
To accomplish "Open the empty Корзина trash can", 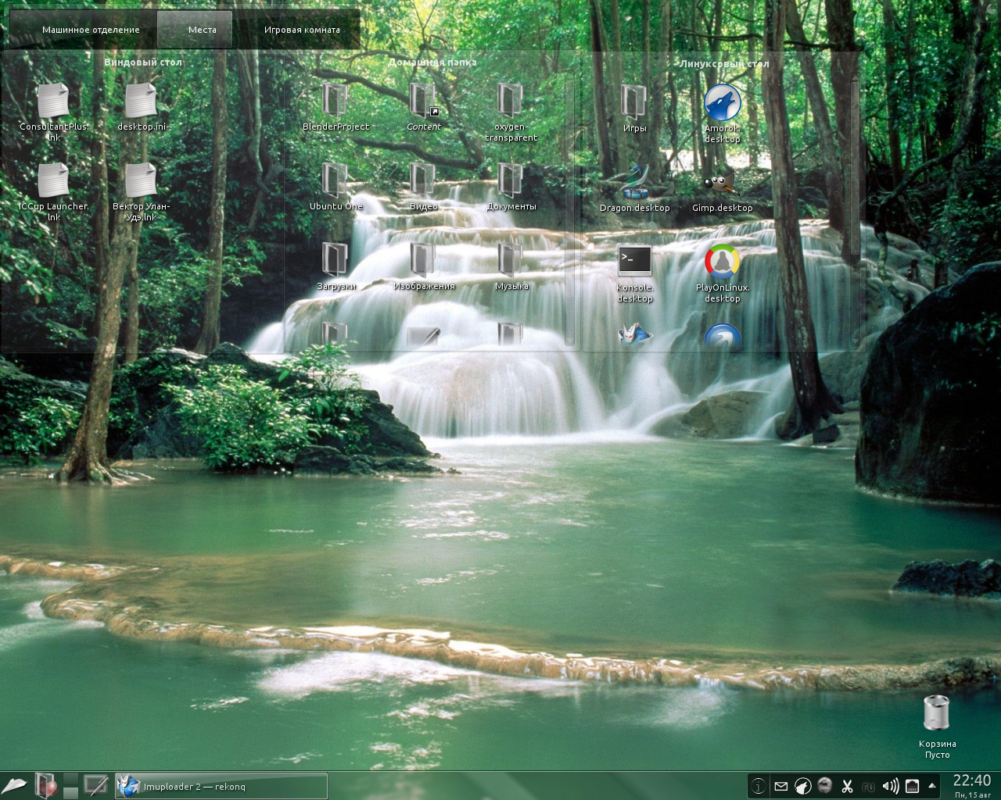I will pos(936,712).
